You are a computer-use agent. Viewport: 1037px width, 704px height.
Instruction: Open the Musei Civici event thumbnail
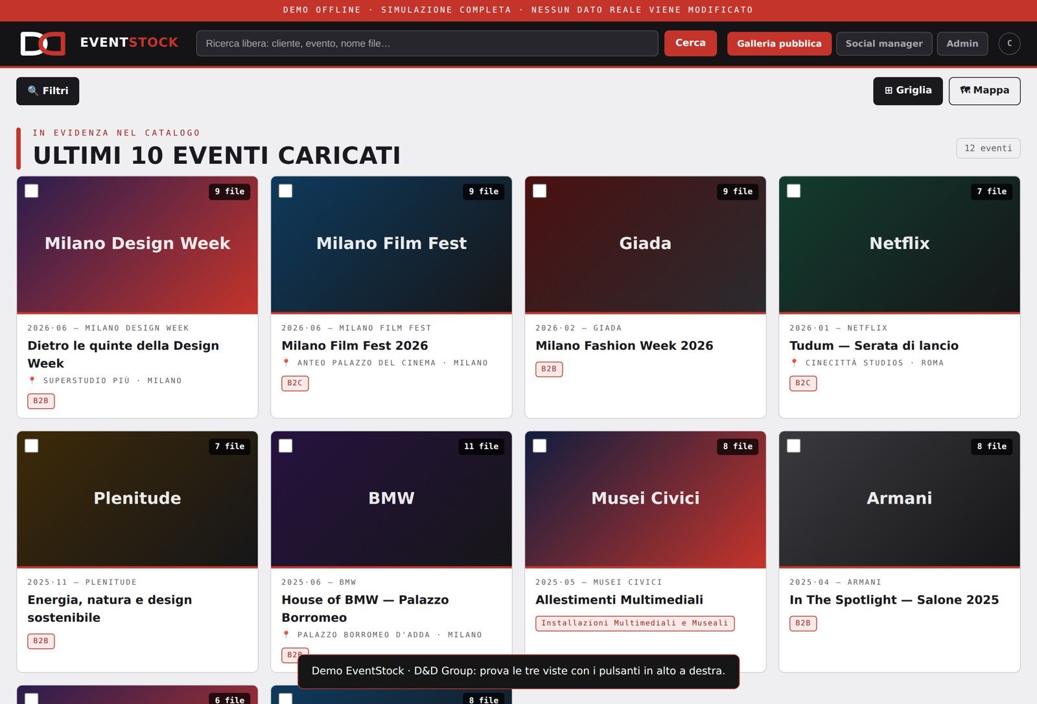tap(646, 499)
